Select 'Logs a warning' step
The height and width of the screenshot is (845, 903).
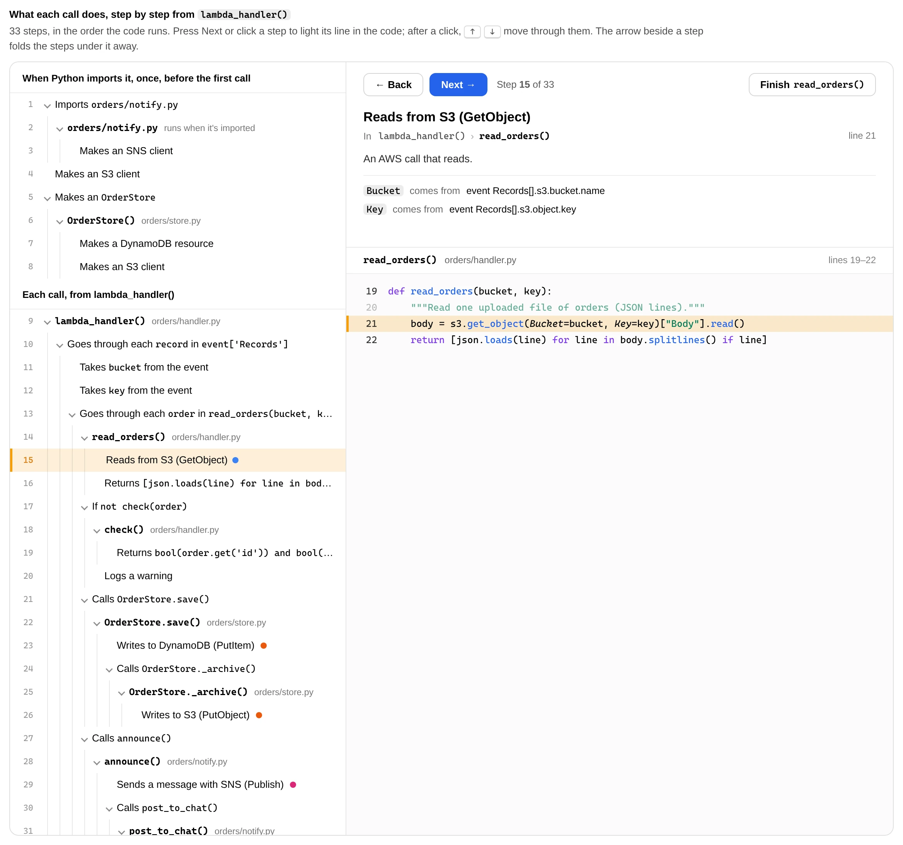[177, 576]
